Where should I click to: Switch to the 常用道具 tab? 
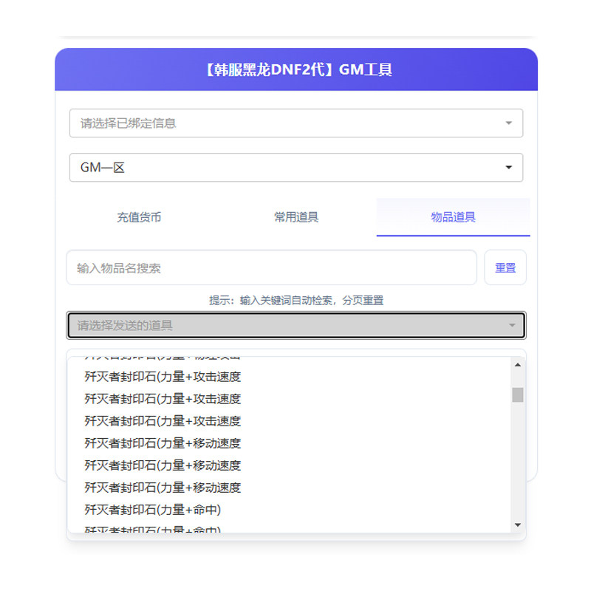296,217
